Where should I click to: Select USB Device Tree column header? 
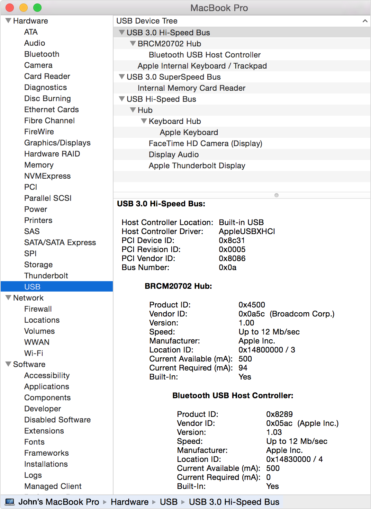(242, 21)
